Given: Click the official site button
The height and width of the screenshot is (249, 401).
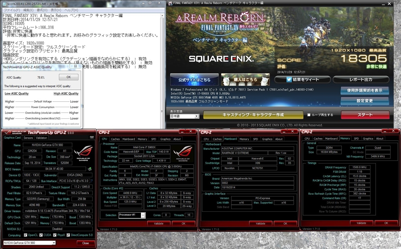Looking at the screenshot, I should click(x=194, y=80).
